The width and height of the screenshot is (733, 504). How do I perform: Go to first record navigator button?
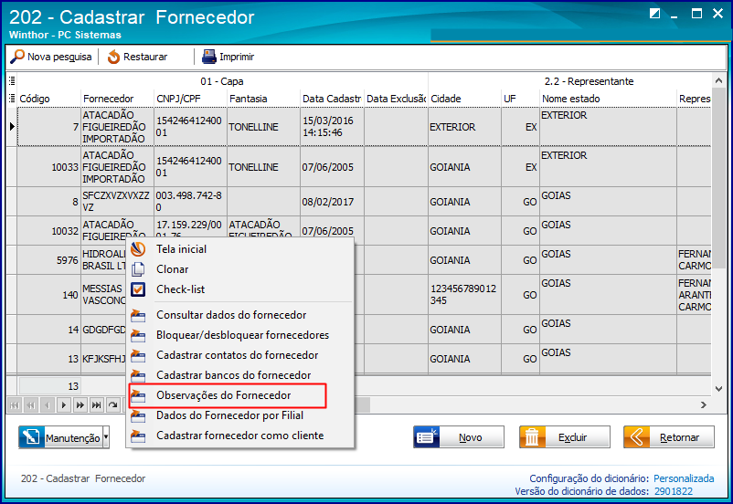click(15, 405)
